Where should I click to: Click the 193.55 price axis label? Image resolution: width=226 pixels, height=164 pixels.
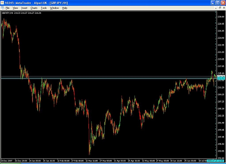pyautogui.click(x=221, y=151)
